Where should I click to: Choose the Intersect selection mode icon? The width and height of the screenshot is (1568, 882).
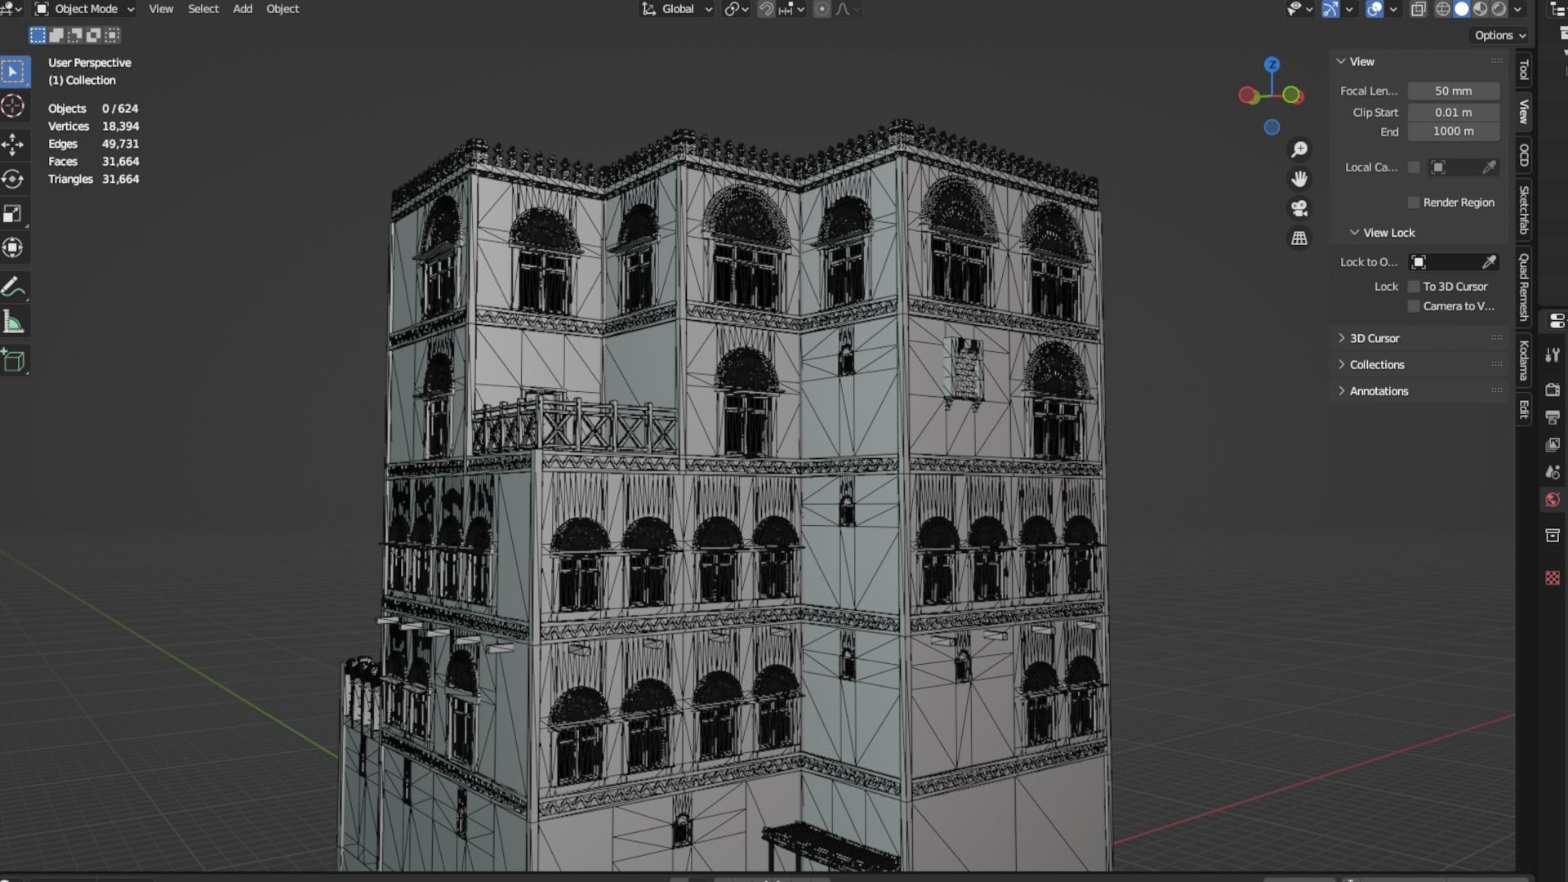113,35
